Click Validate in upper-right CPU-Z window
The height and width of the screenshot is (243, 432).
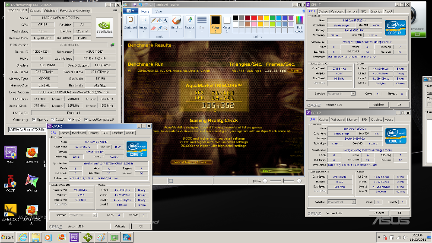[x=378, y=105]
